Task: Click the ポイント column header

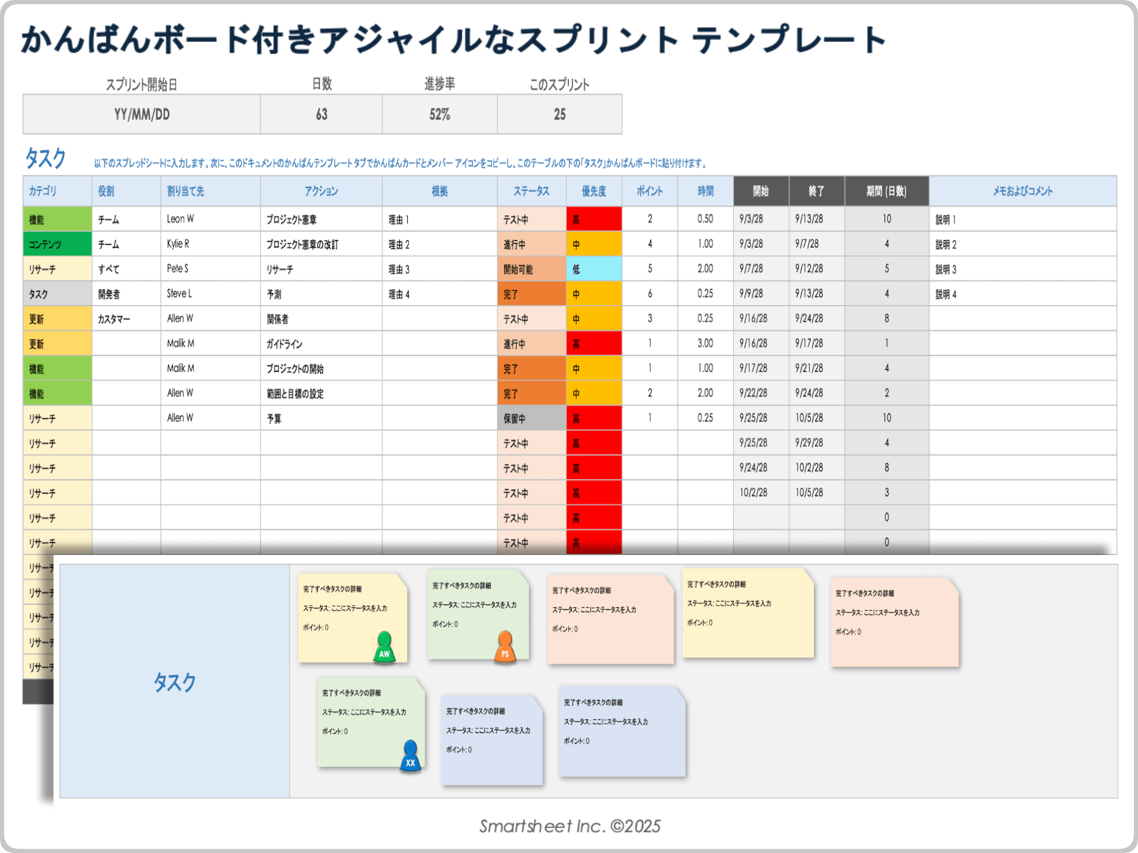Action: click(x=650, y=191)
